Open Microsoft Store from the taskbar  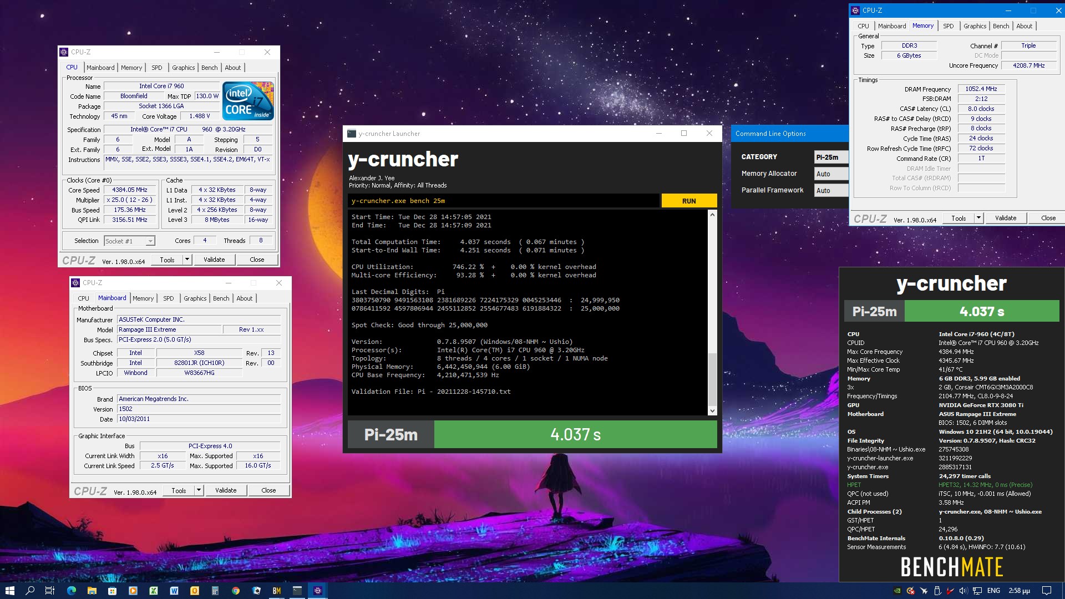pyautogui.click(x=113, y=591)
